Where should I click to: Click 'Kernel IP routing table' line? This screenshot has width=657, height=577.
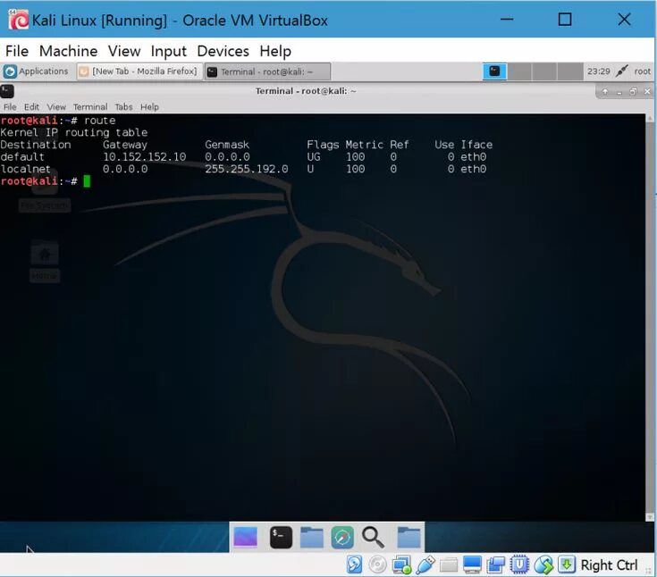[73, 133]
